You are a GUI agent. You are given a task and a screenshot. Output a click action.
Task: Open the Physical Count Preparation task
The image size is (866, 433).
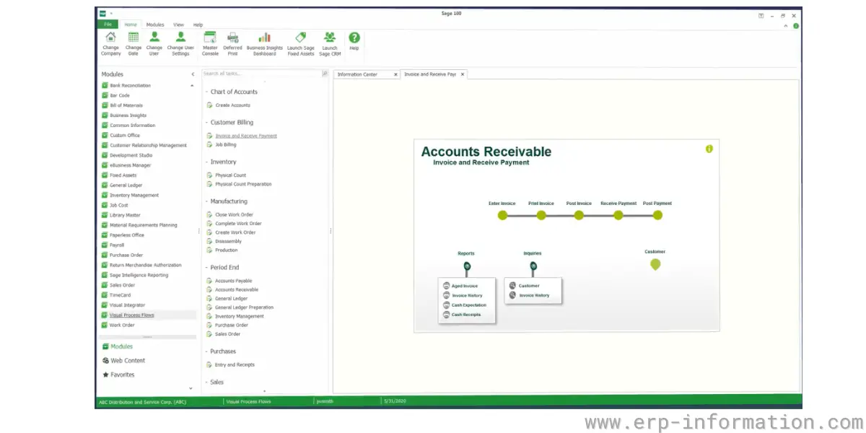243,184
